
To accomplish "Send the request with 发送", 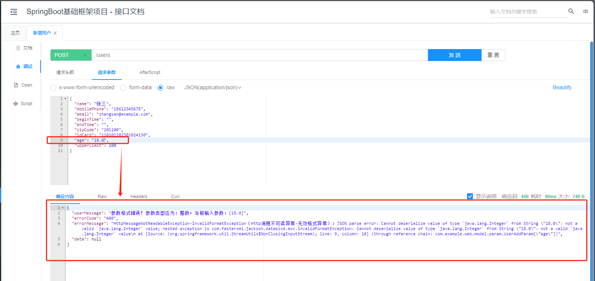I will point(455,55).
